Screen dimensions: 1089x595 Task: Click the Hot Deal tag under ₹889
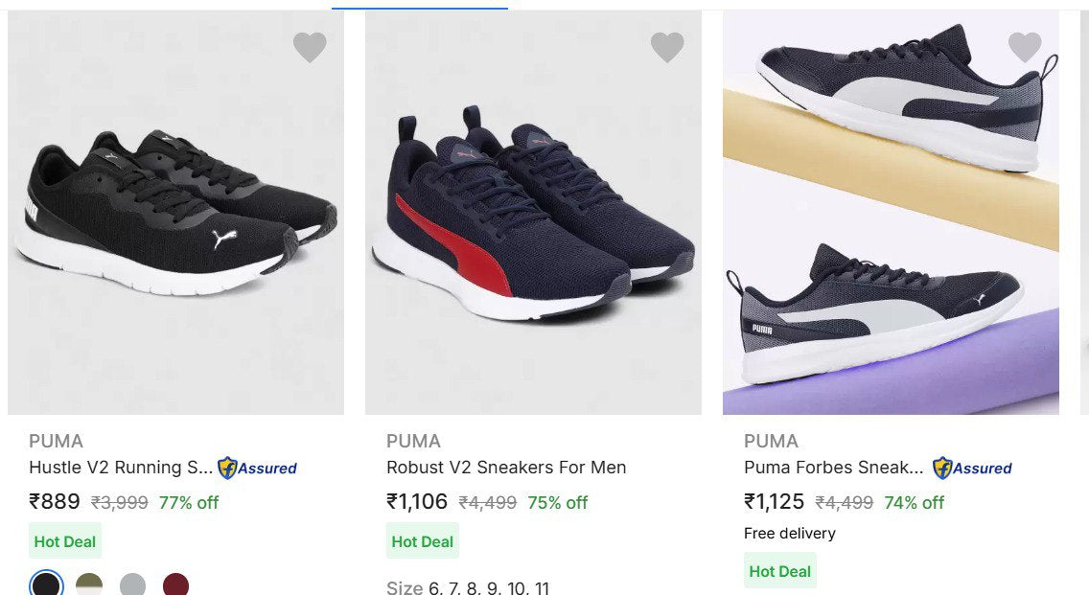pyautogui.click(x=65, y=541)
